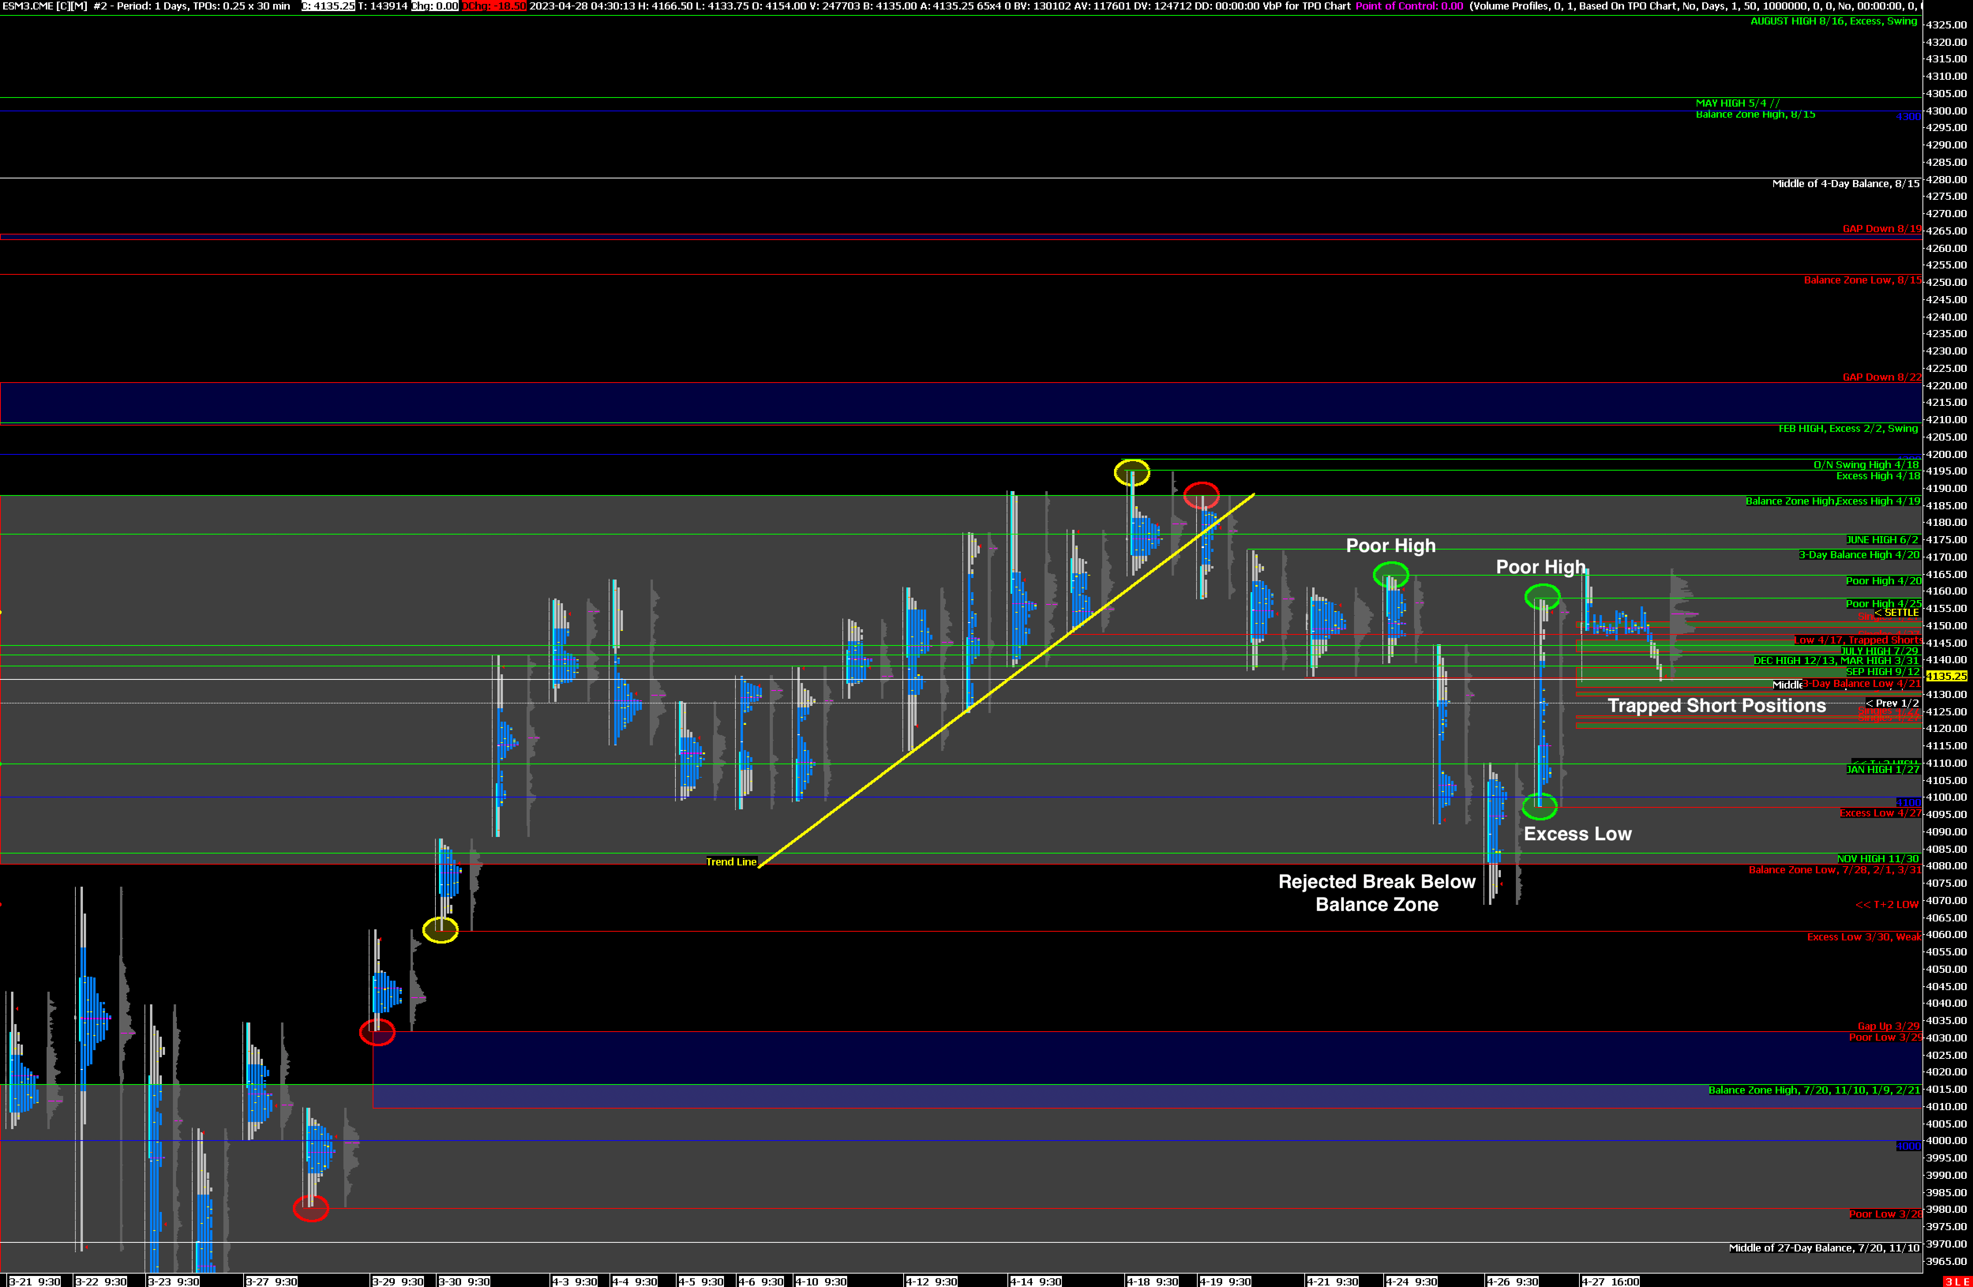Image resolution: width=1973 pixels, height=1287 pixels.
Task: Click the red circle marker near the 4/19 profile top
Action: point(1201,496)
